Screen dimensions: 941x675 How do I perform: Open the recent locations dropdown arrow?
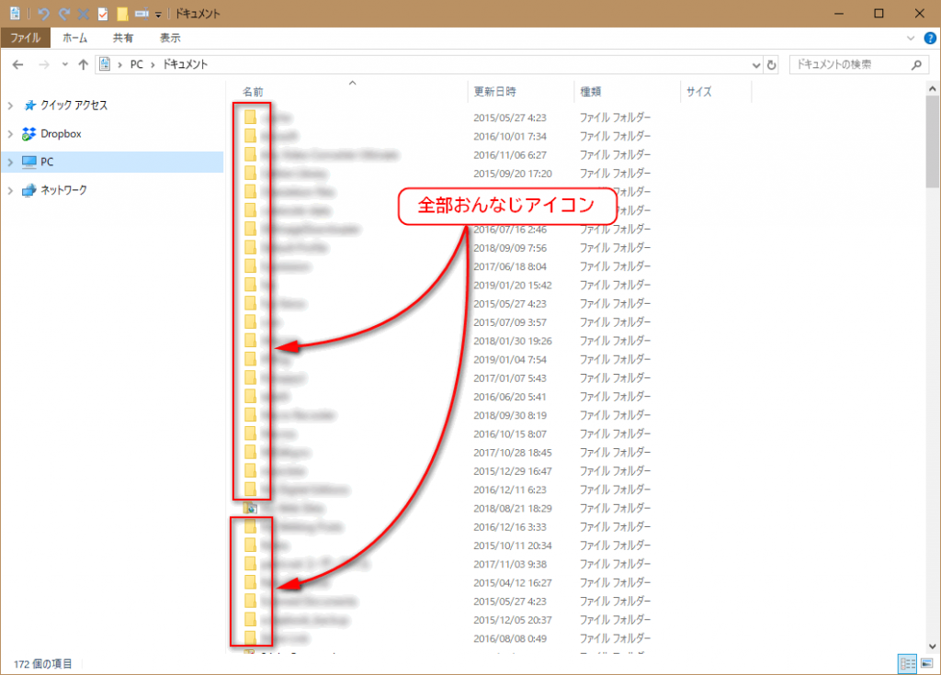pyautogui.click(x=64, y=65)
